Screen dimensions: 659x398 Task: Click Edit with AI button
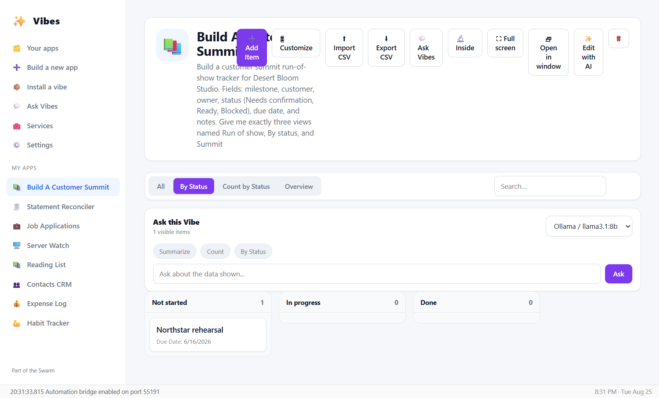[589, 52]
